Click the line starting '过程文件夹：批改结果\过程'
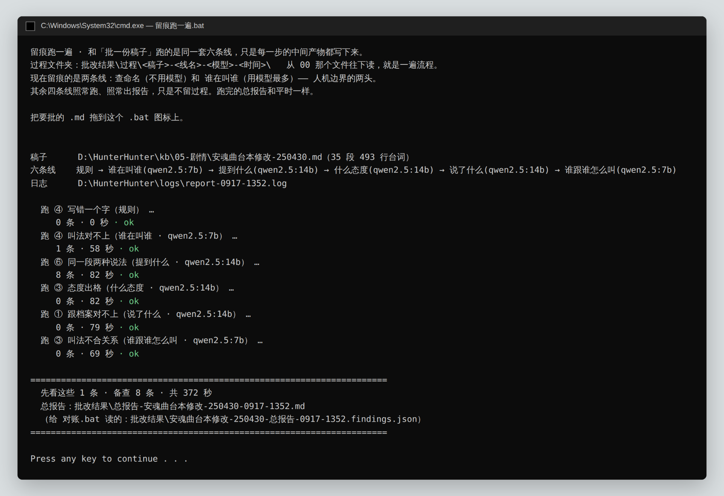 click(235, 65)
